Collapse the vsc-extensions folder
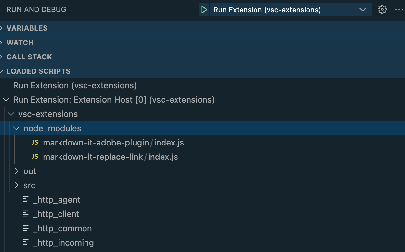 [11, 114]
